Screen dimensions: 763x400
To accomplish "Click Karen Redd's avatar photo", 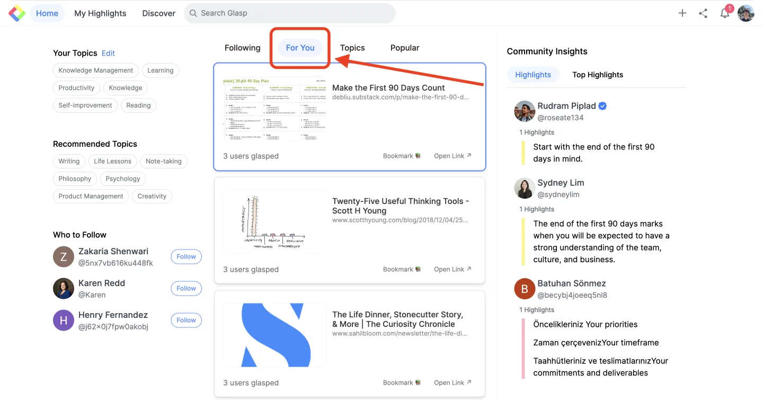I will (x=64, y=288).
